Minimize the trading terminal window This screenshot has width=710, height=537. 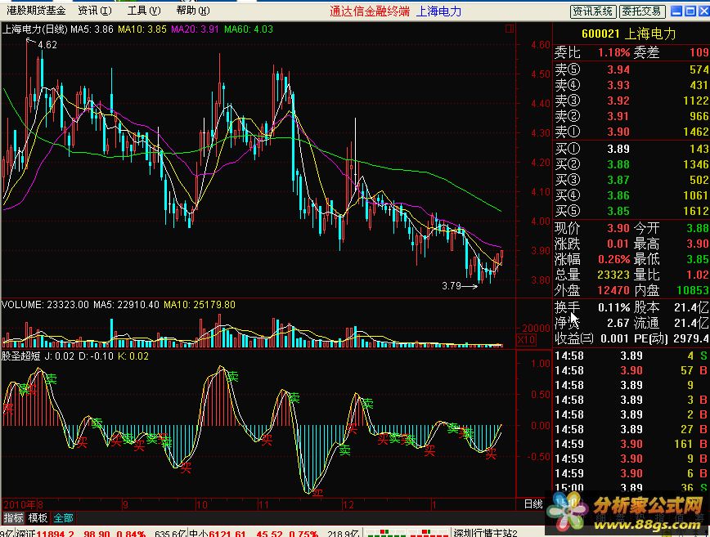676,11
